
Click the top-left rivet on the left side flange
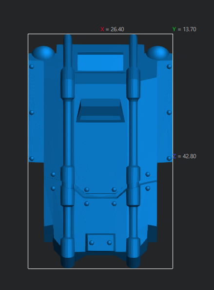point(32,66)
